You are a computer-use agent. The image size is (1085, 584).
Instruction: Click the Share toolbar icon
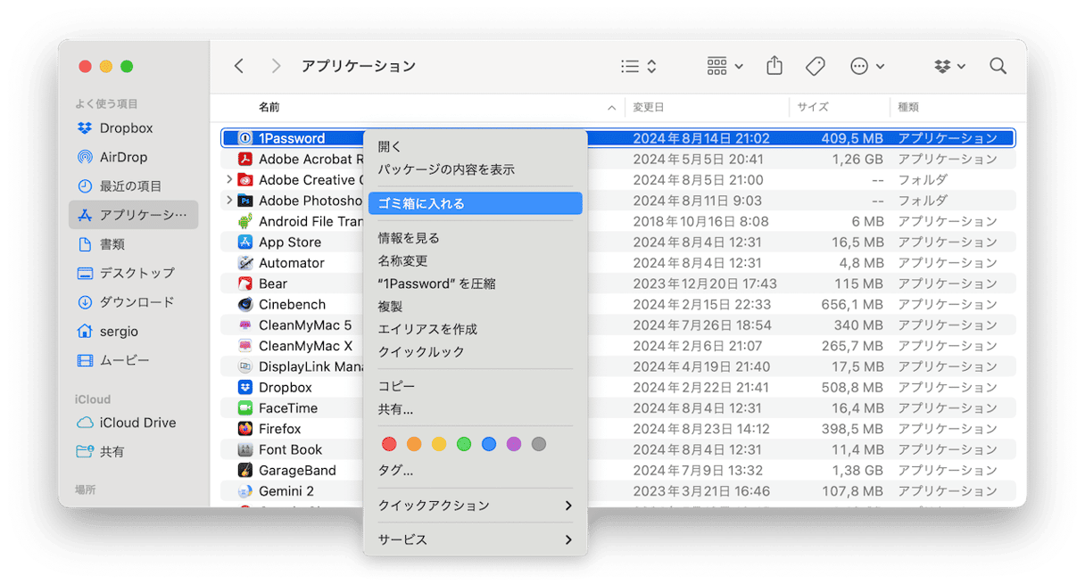(774, 66)
